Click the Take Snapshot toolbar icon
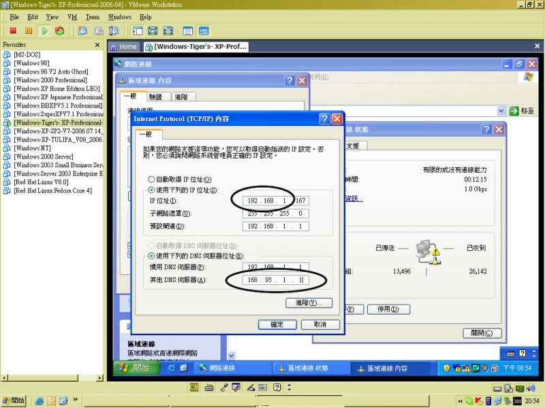 [x=82, y=31]
